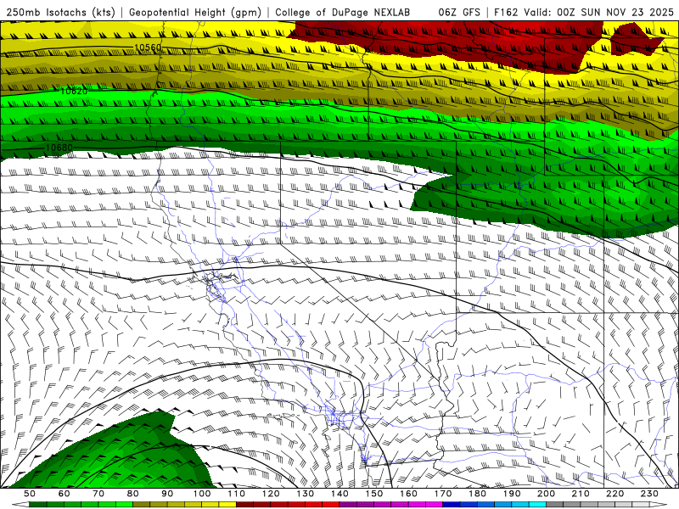Viewport: 679px width, 509px height.
Task: Click the 130 value on the color scale
Action: (305, 494)
